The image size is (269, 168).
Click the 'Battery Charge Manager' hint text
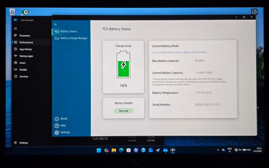click(x=179, y=52)
